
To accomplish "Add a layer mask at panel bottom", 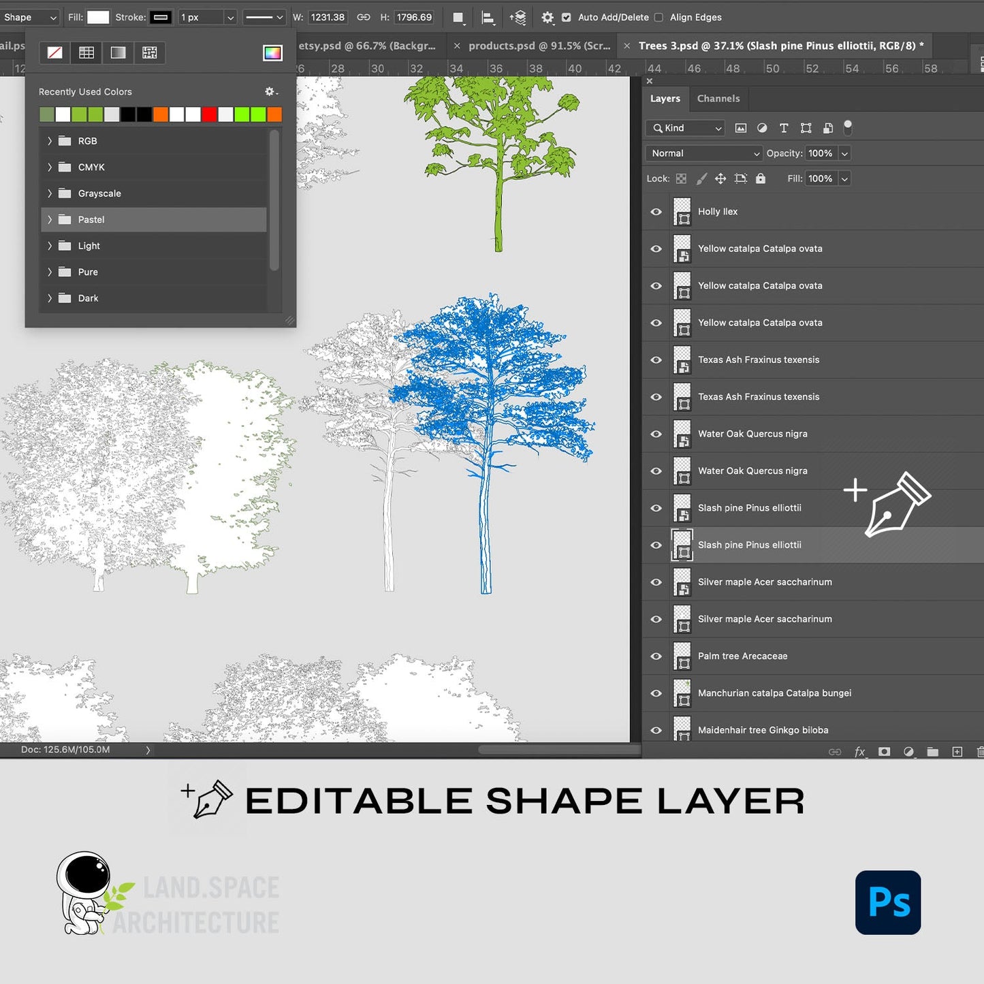I will [x=884, y=752].
